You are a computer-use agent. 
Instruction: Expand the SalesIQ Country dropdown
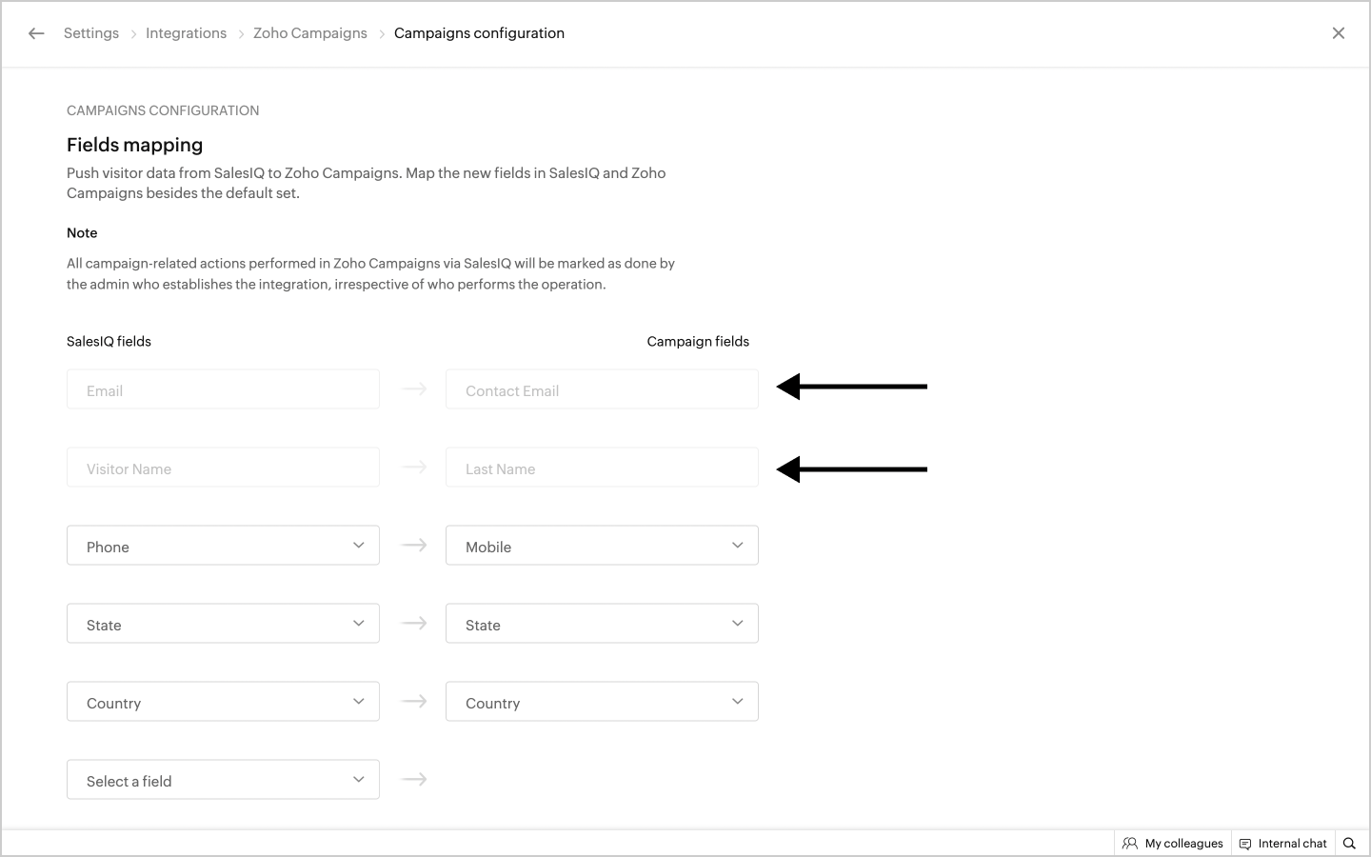223,702
